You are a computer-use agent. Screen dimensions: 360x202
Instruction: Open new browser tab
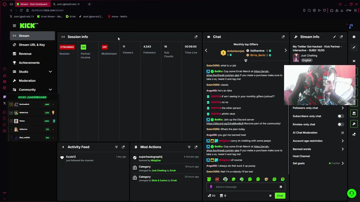click(89, 4)
